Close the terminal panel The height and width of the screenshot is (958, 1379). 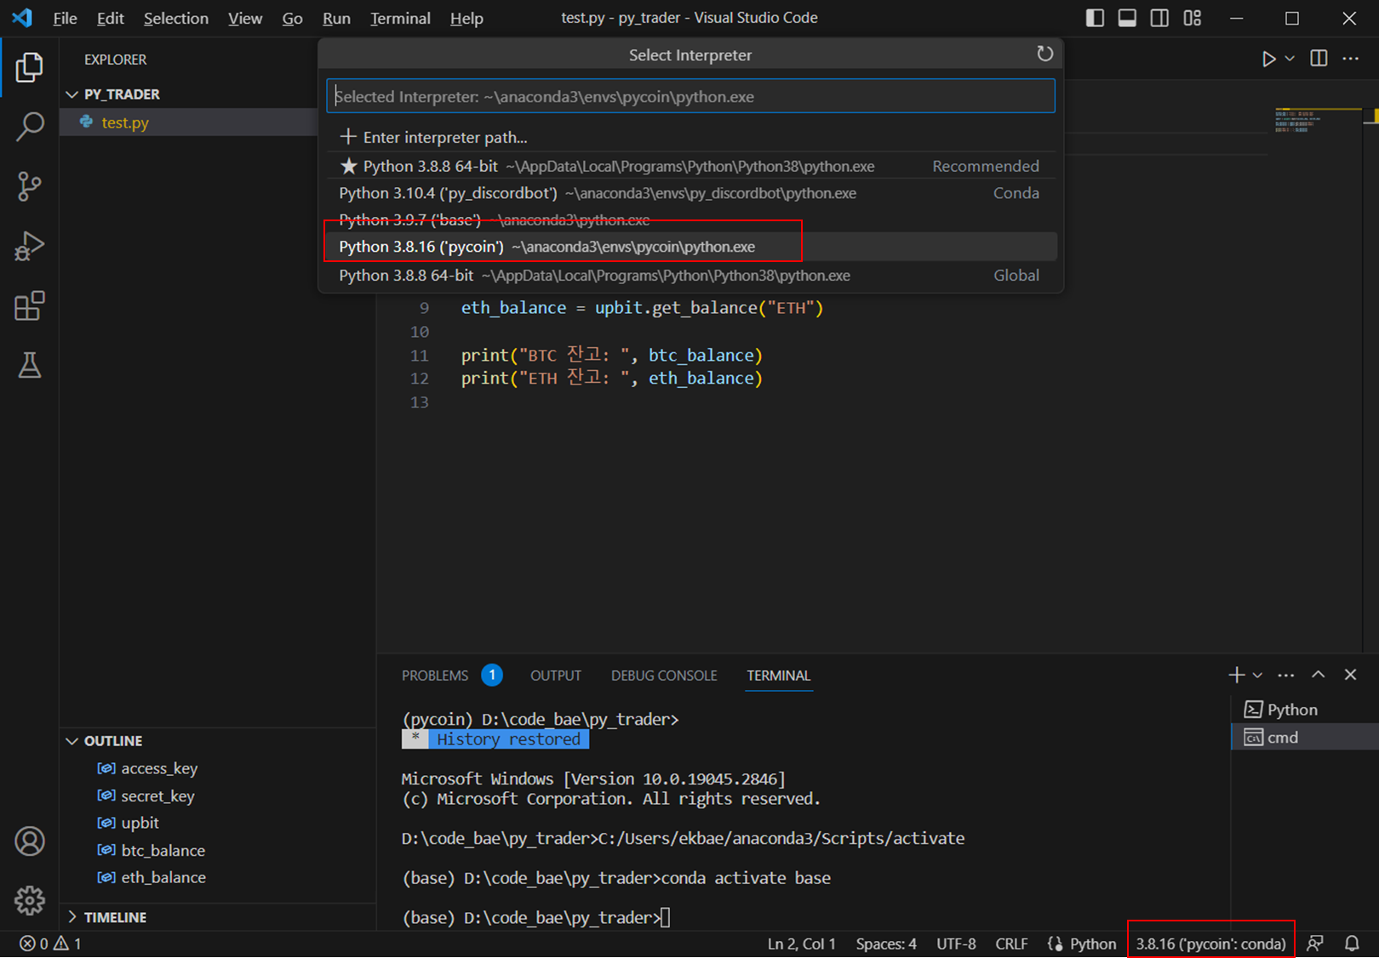[1350, 675]
